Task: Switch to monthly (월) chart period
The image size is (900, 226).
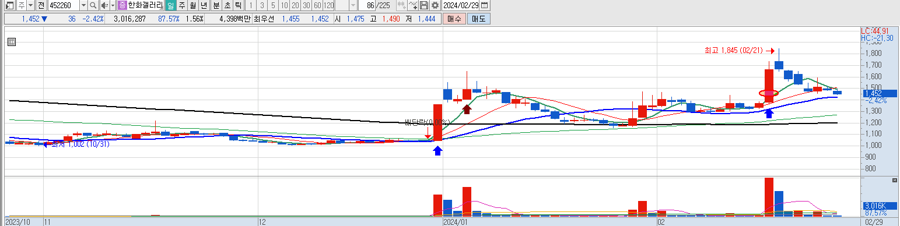Action: tap(192, 5)
